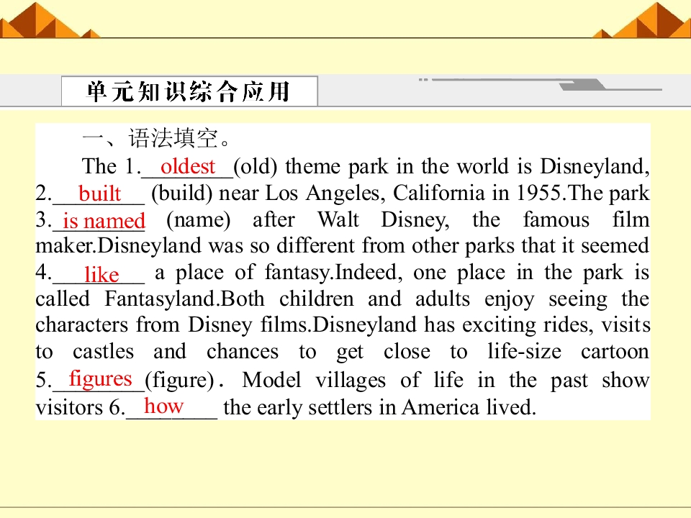Click the red answer 'how'
691x518 pixels.
(x=163, y=406)
